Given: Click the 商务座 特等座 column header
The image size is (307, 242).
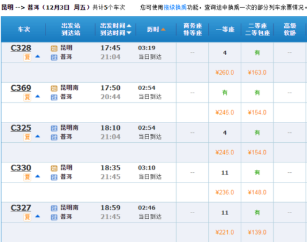Looking at the screenshot, I should pyautogui.click(x=193, y=29).
